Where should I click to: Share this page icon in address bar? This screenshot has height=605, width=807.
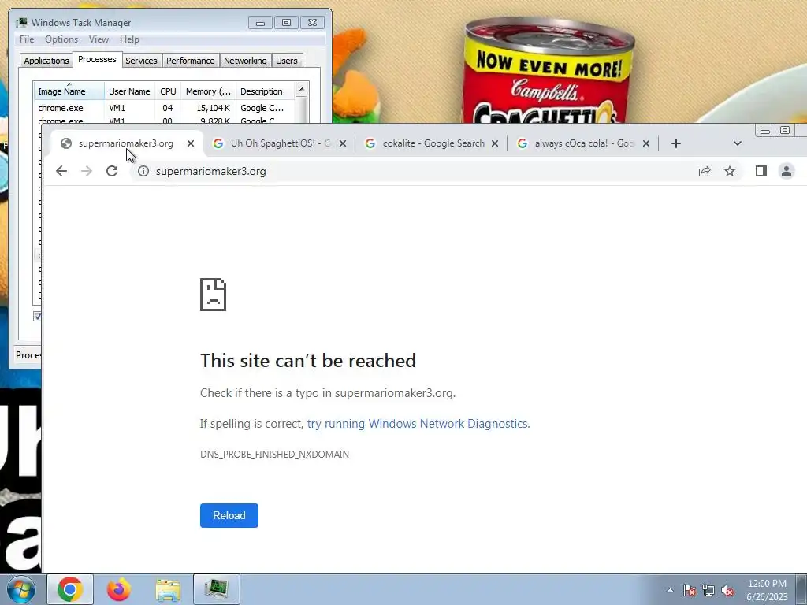pos(704,171)
